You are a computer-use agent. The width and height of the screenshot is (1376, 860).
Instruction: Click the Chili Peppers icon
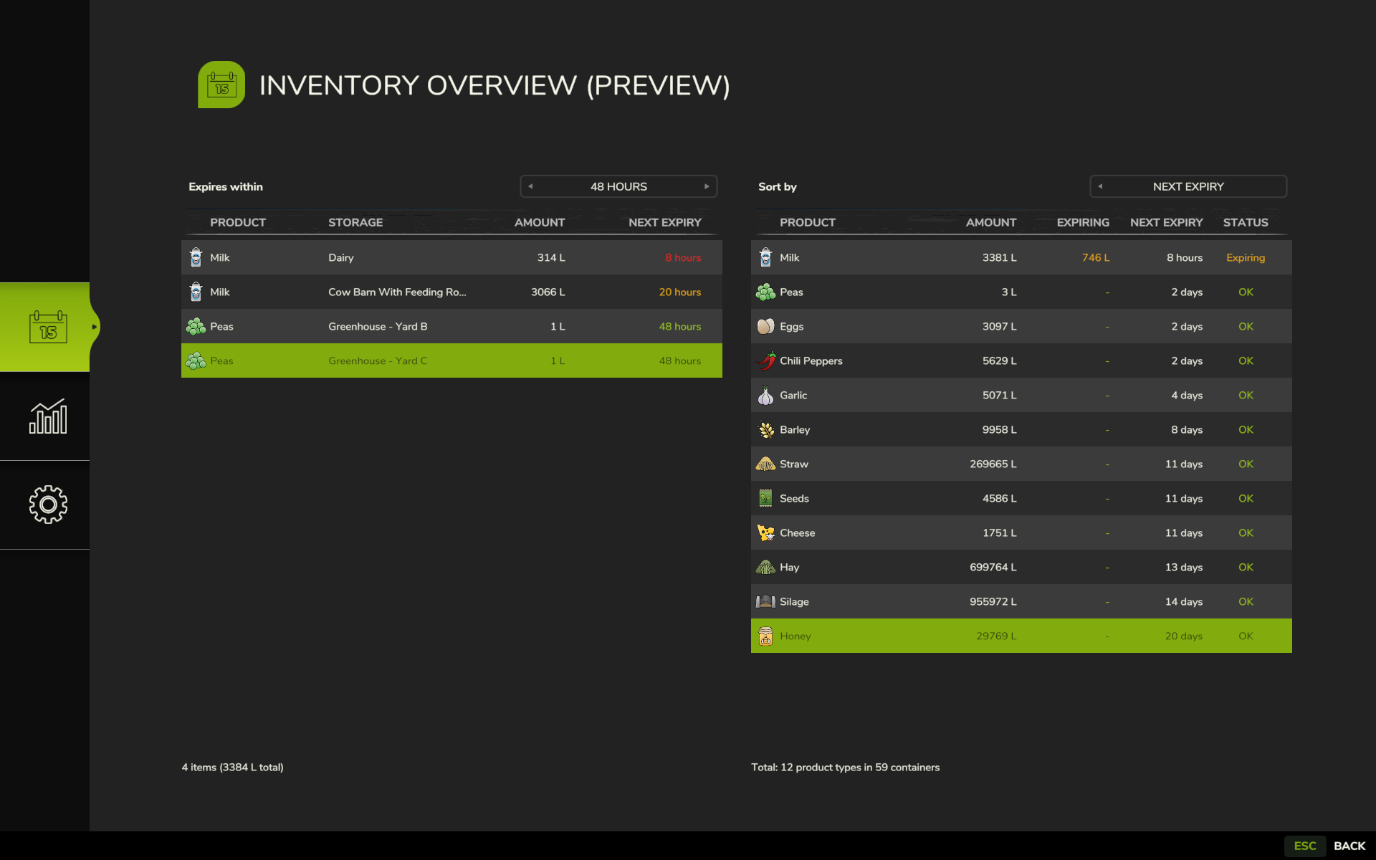(x=765, y=360)
